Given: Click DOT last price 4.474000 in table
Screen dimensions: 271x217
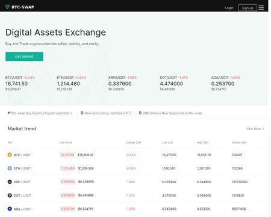Looking at the screenshot, I should (67, 195).
